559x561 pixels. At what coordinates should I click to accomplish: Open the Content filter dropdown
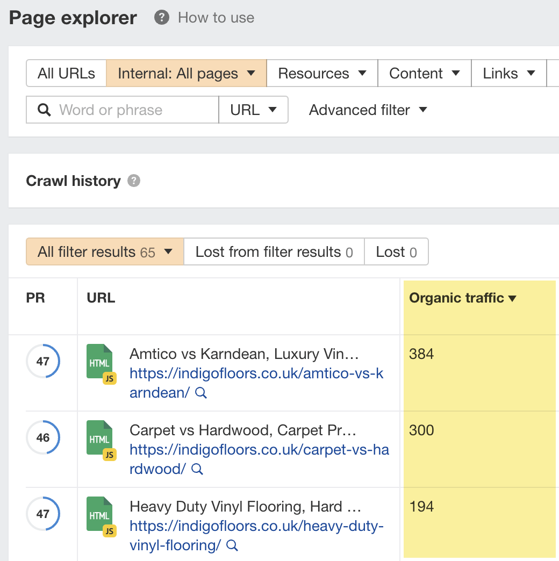point(424,74)
